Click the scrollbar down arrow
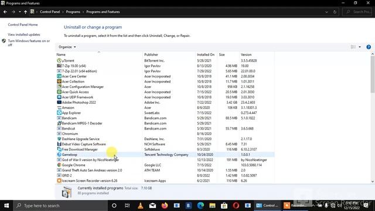This screenshot has width=375, height=211. (373, 181)
